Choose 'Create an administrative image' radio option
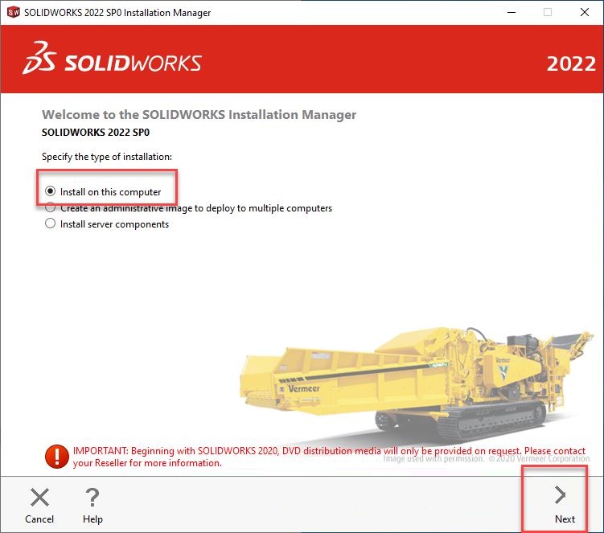The height and width of the screenshot is (533, 604). [x=50, y=207]
